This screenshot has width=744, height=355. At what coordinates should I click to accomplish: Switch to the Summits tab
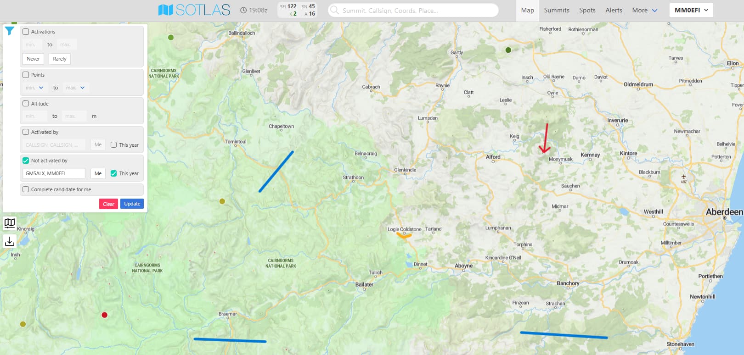556,10
